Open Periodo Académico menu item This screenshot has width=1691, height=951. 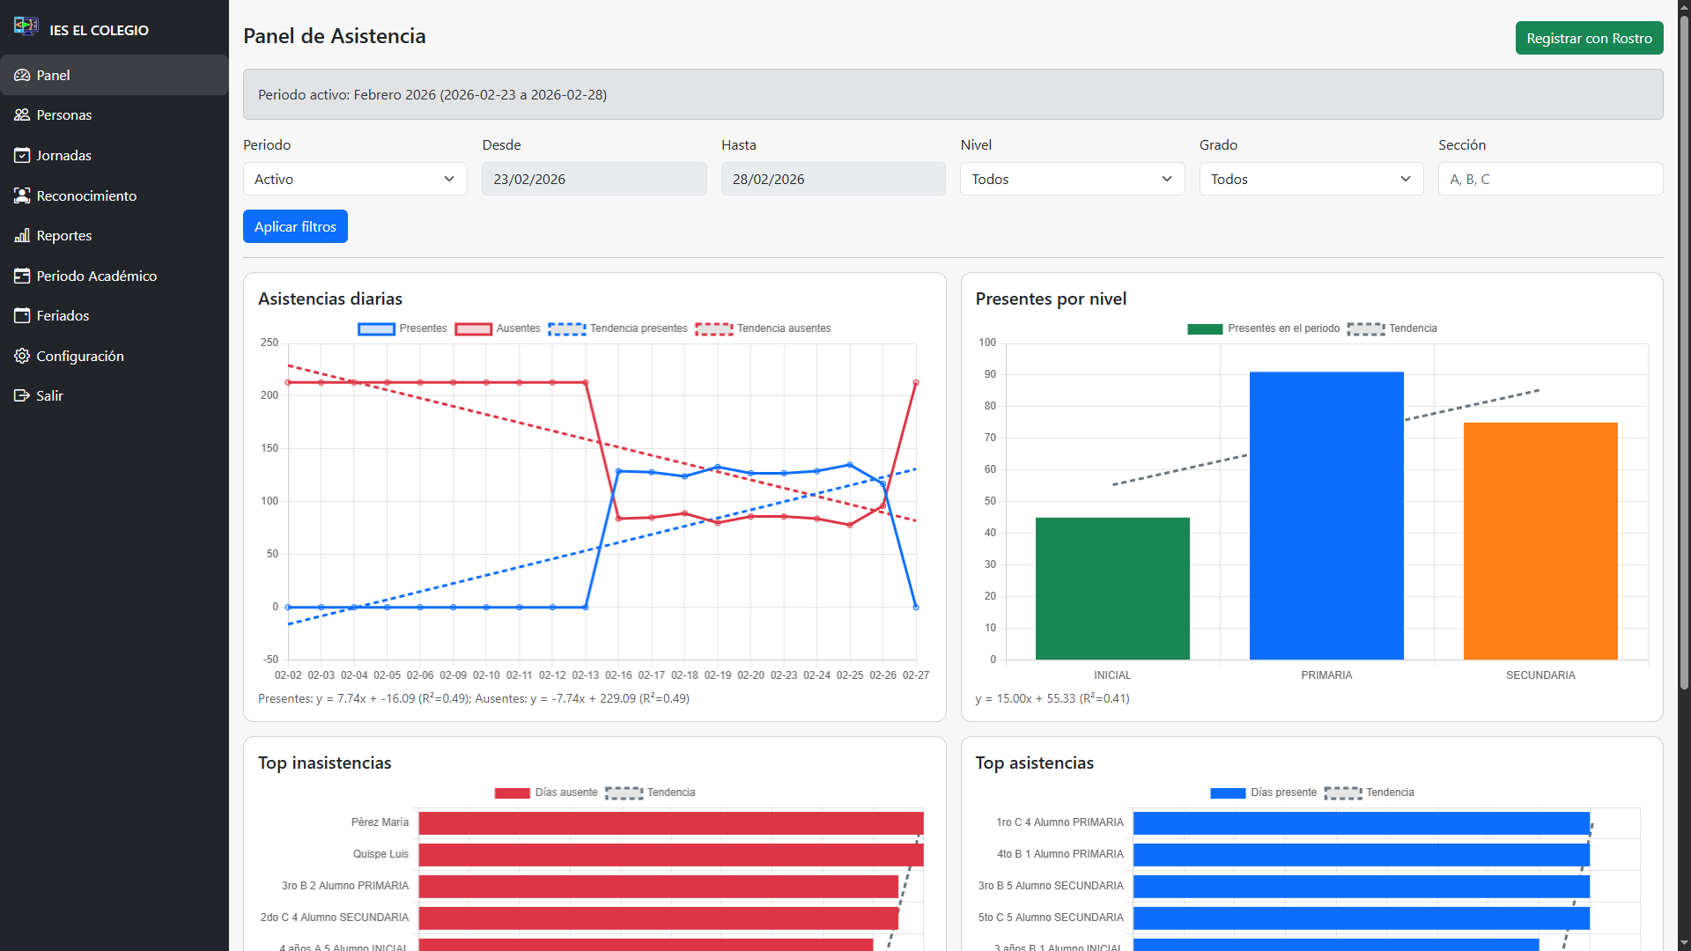click(x=97, y=276)
